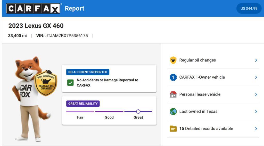Expand the CARFAX 1-Owner vehicle chevron
264x146 pixels.
[x=256, y=77]
